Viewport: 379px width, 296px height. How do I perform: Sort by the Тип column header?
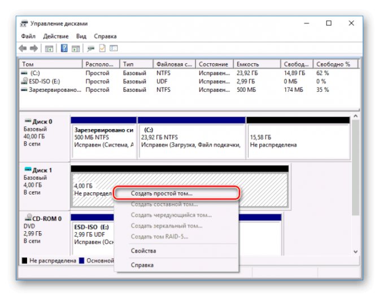pyautogui.click(x=137, y=64)
